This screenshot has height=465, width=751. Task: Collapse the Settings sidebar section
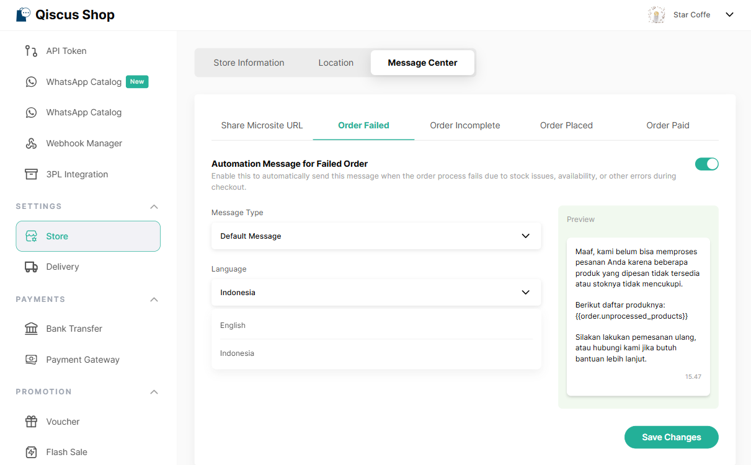click(154, 206)
